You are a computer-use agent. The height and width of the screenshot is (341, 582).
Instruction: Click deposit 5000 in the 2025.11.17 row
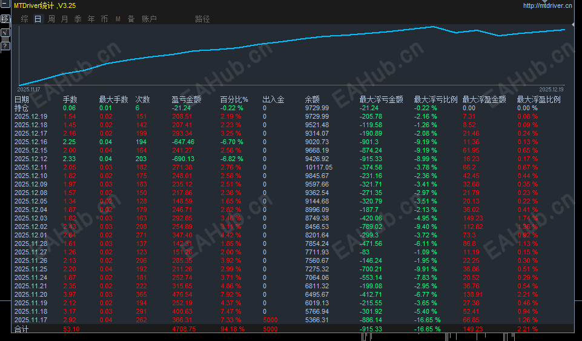[x=270, y=320]
